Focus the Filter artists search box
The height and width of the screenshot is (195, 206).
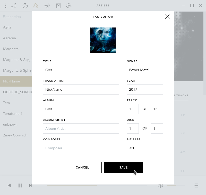pos(16,17)
